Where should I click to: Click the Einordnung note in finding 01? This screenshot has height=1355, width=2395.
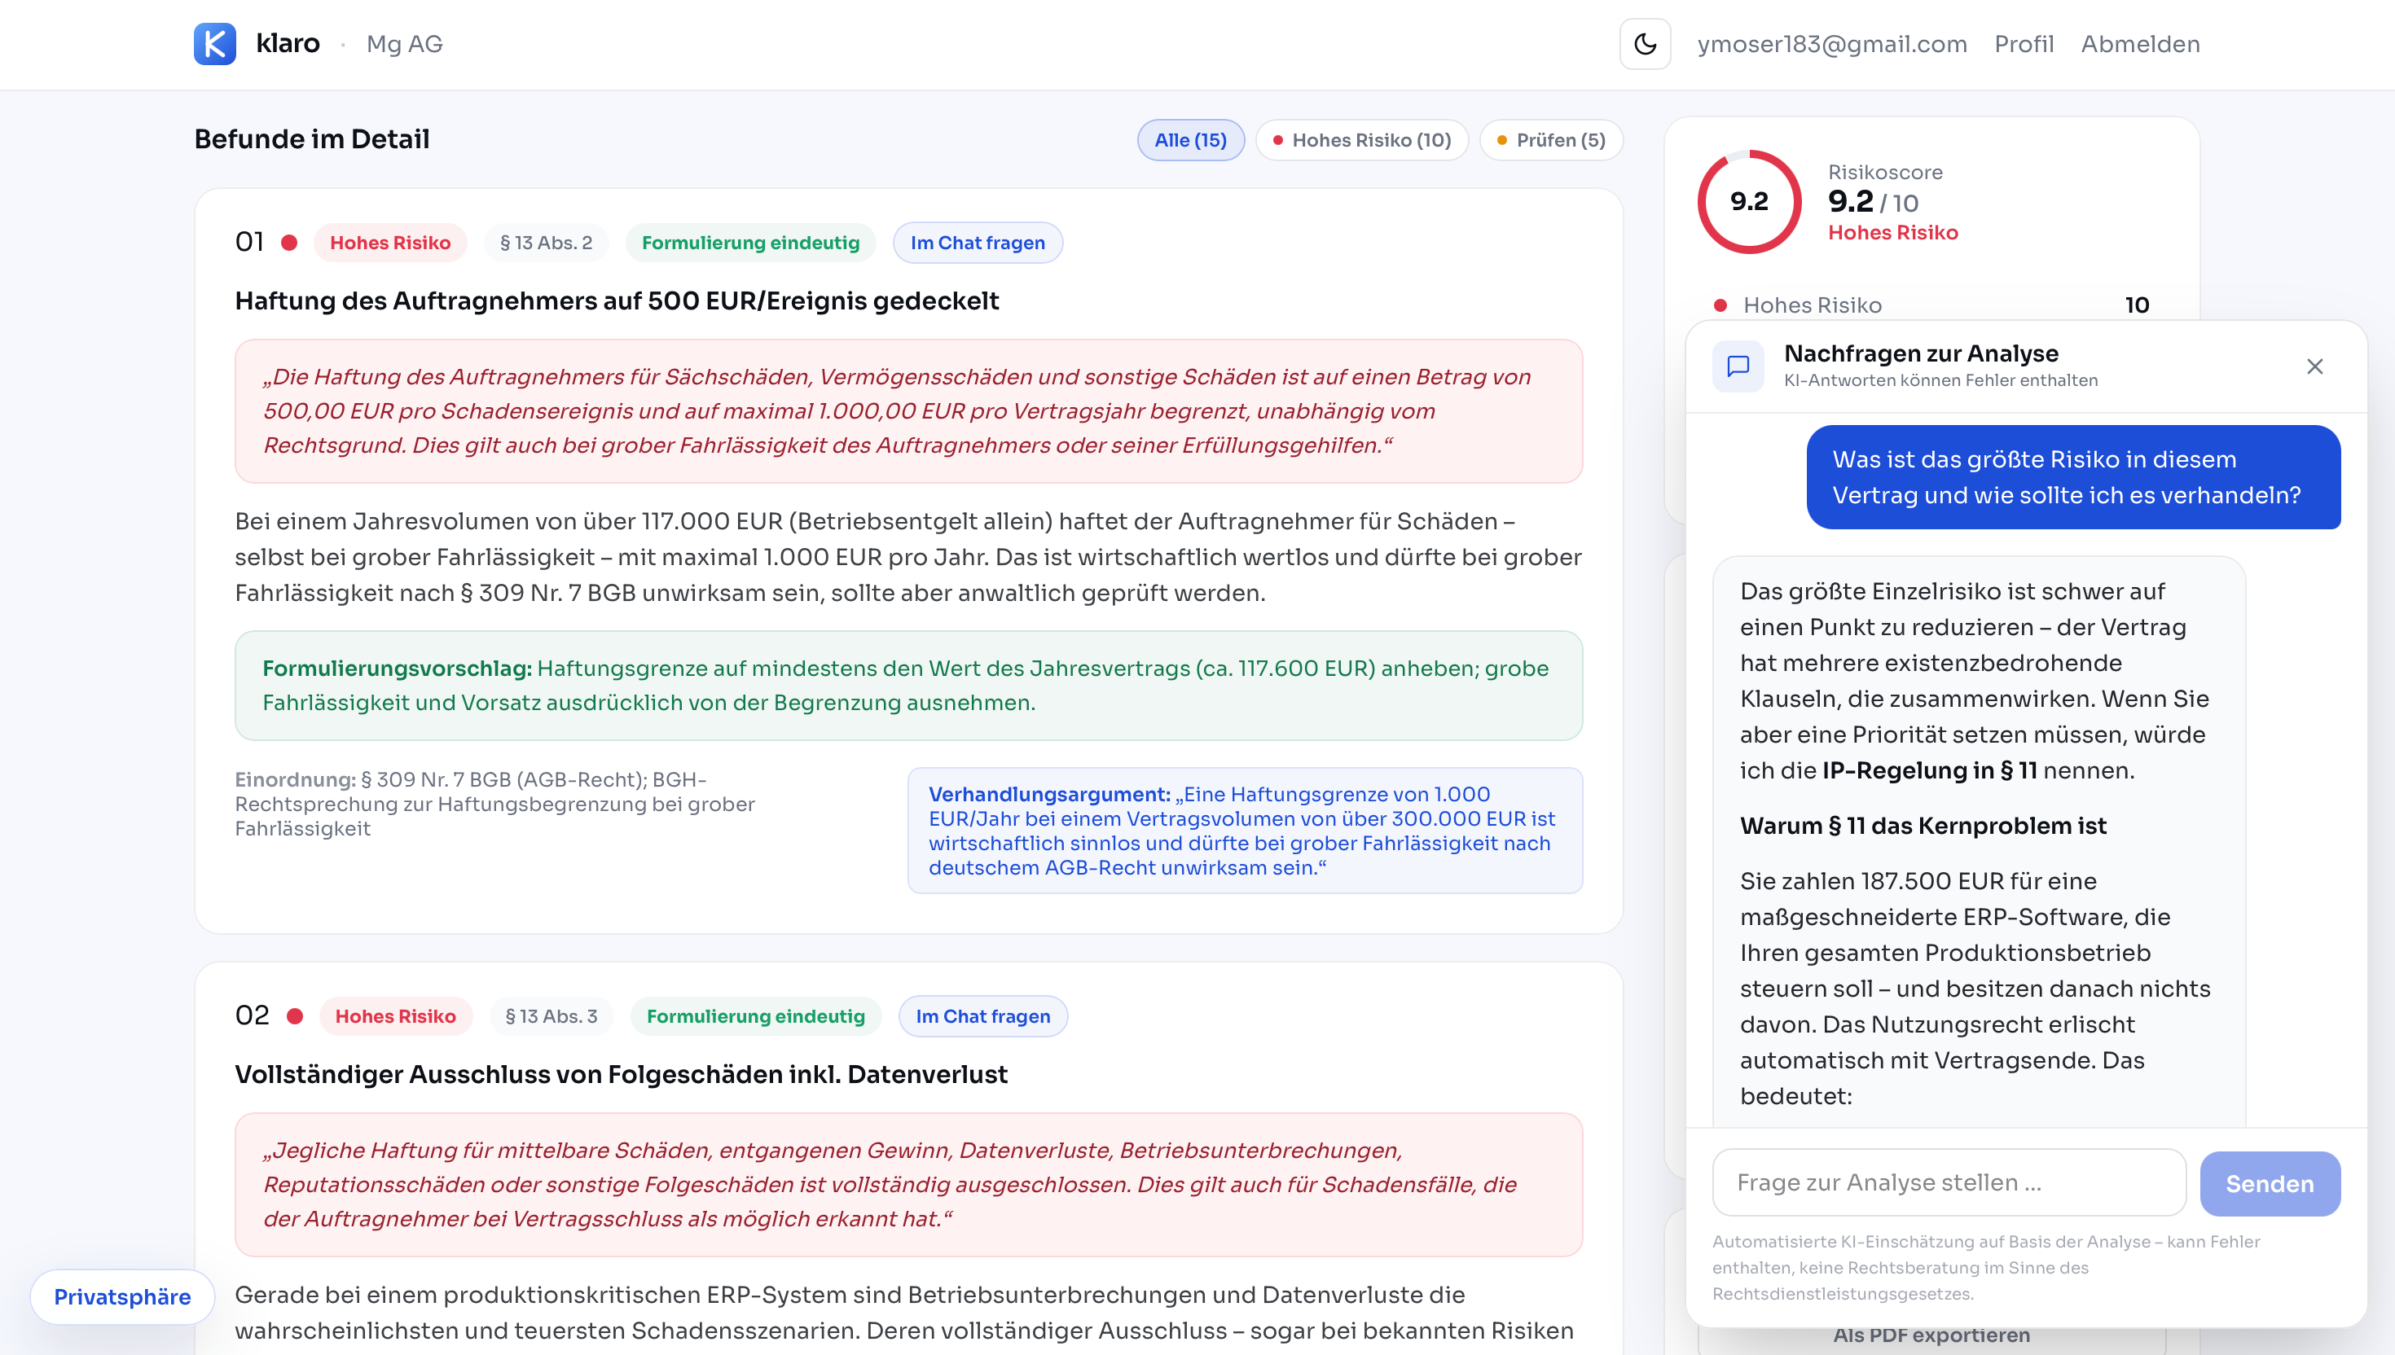tap(494, 804)
